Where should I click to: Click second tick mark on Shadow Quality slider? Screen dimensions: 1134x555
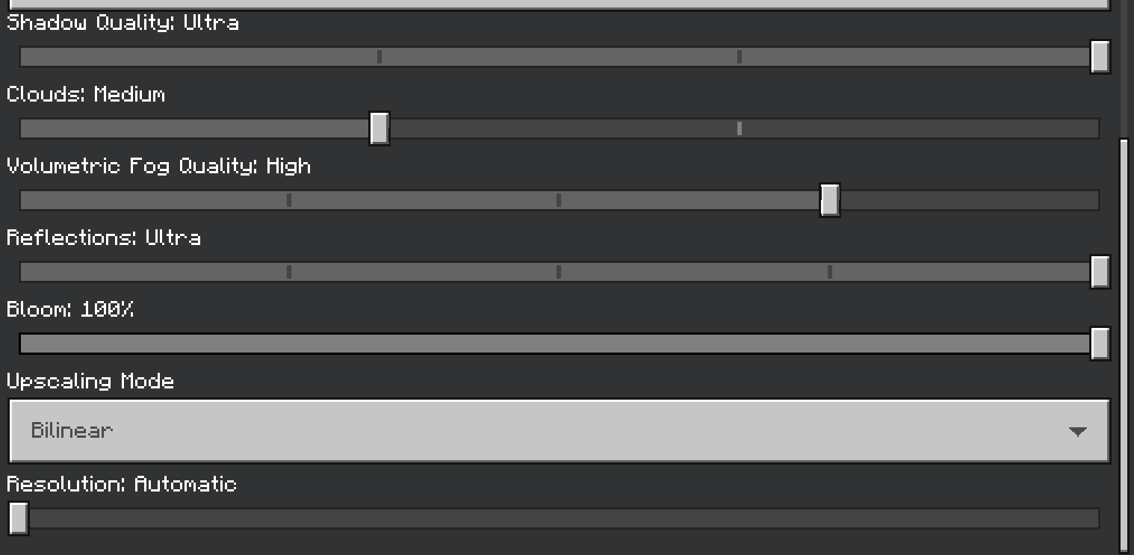(x=740, y=57)
